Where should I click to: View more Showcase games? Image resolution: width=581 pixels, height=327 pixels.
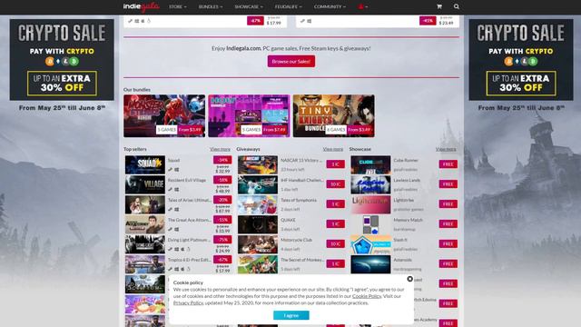coord(446,149)
